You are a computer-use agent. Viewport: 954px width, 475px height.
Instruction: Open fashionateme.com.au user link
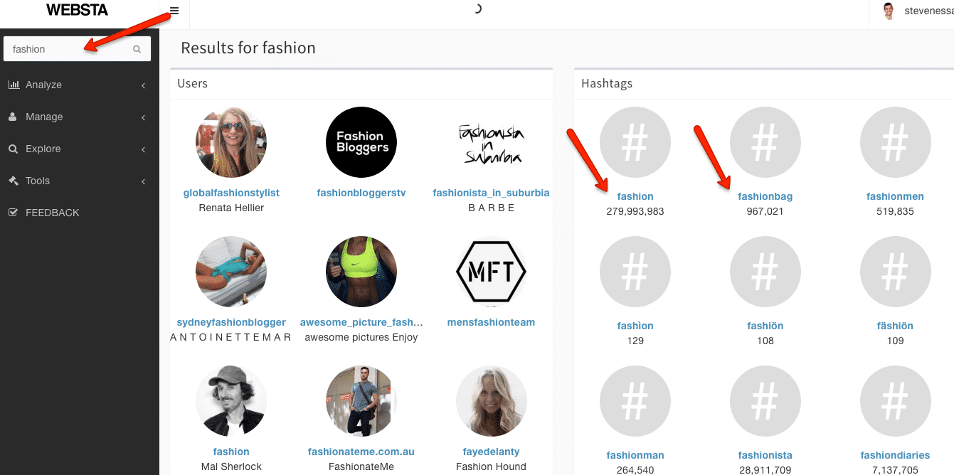[361, 452]
